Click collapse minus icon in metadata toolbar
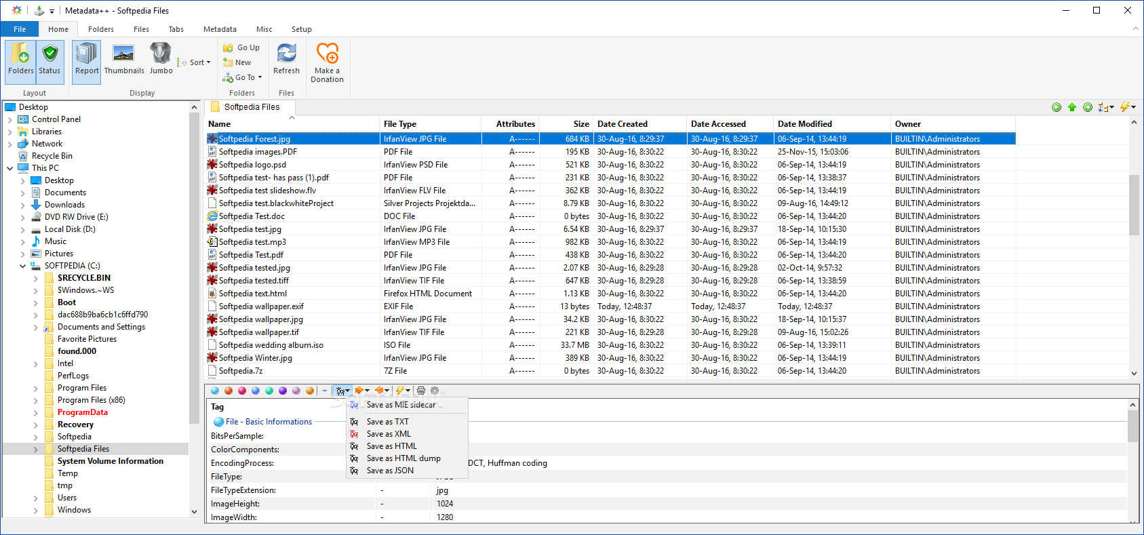This screenshot has width=1144, height=535. pos(325,391)
